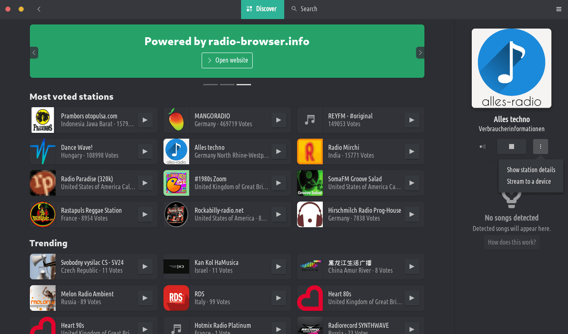Image resolution: width=568 pixels, height=334 pixels.
Task: Show the previous banner slide
Action: click(x=34, y=53)
